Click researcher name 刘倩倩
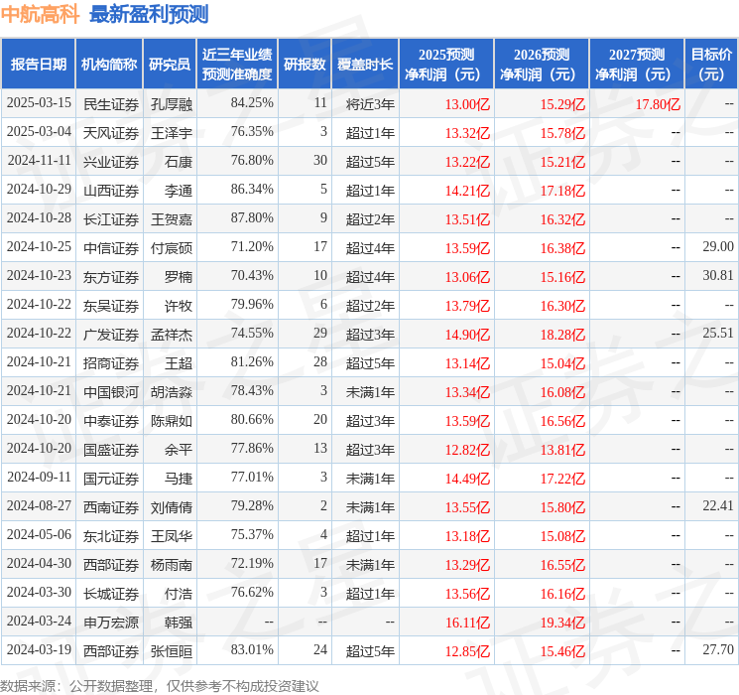 [x=172, y=507]
